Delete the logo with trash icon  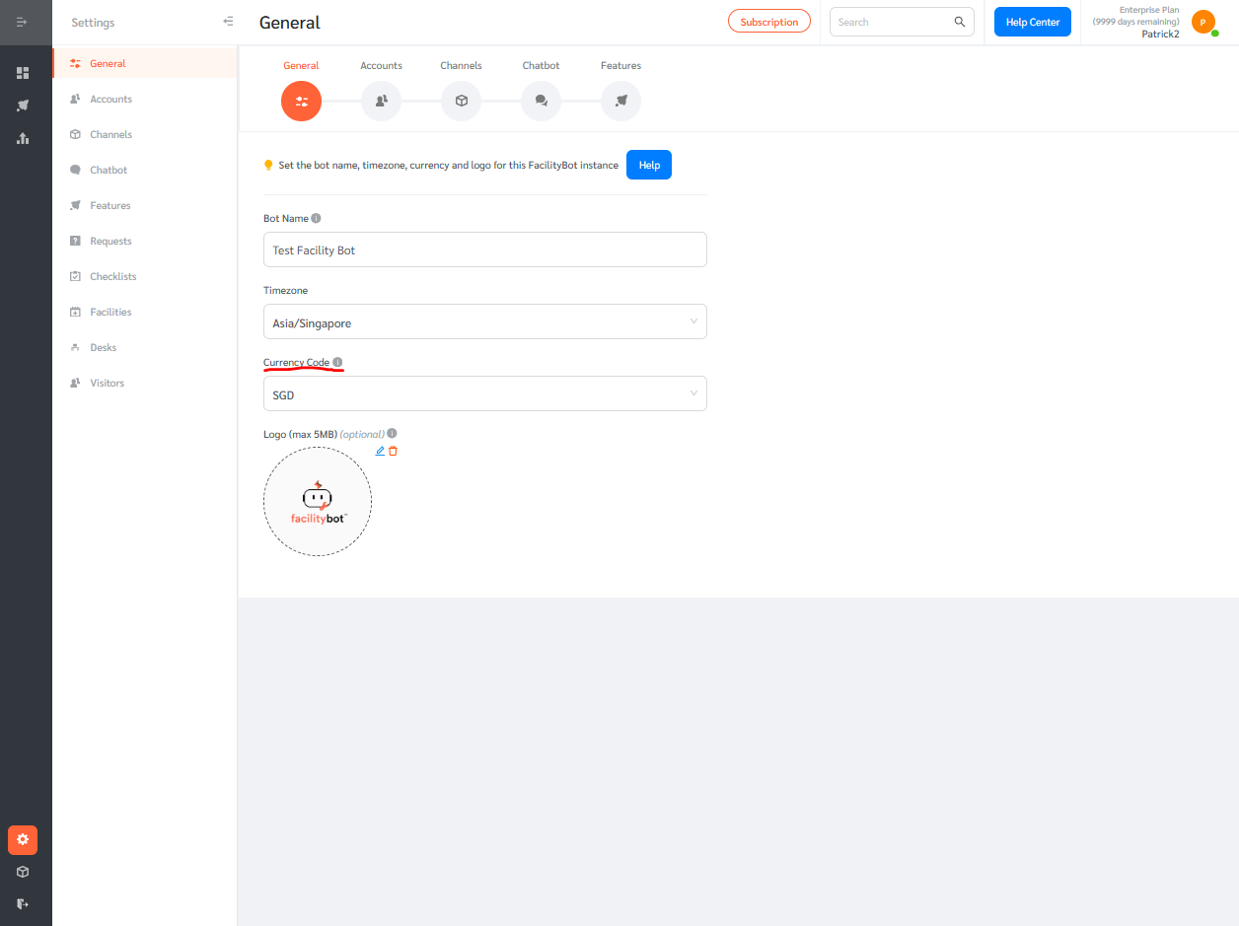(x=394, y=451)
